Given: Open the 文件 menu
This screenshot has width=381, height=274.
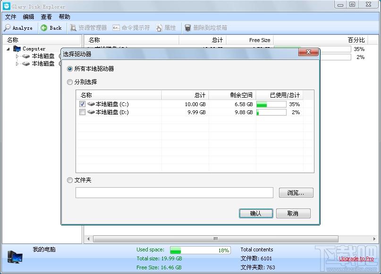Looking at the screenshot, I should pos(11,17).
